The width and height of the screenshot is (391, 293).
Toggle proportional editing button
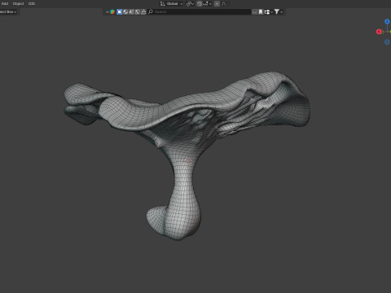tap(217, 3)
